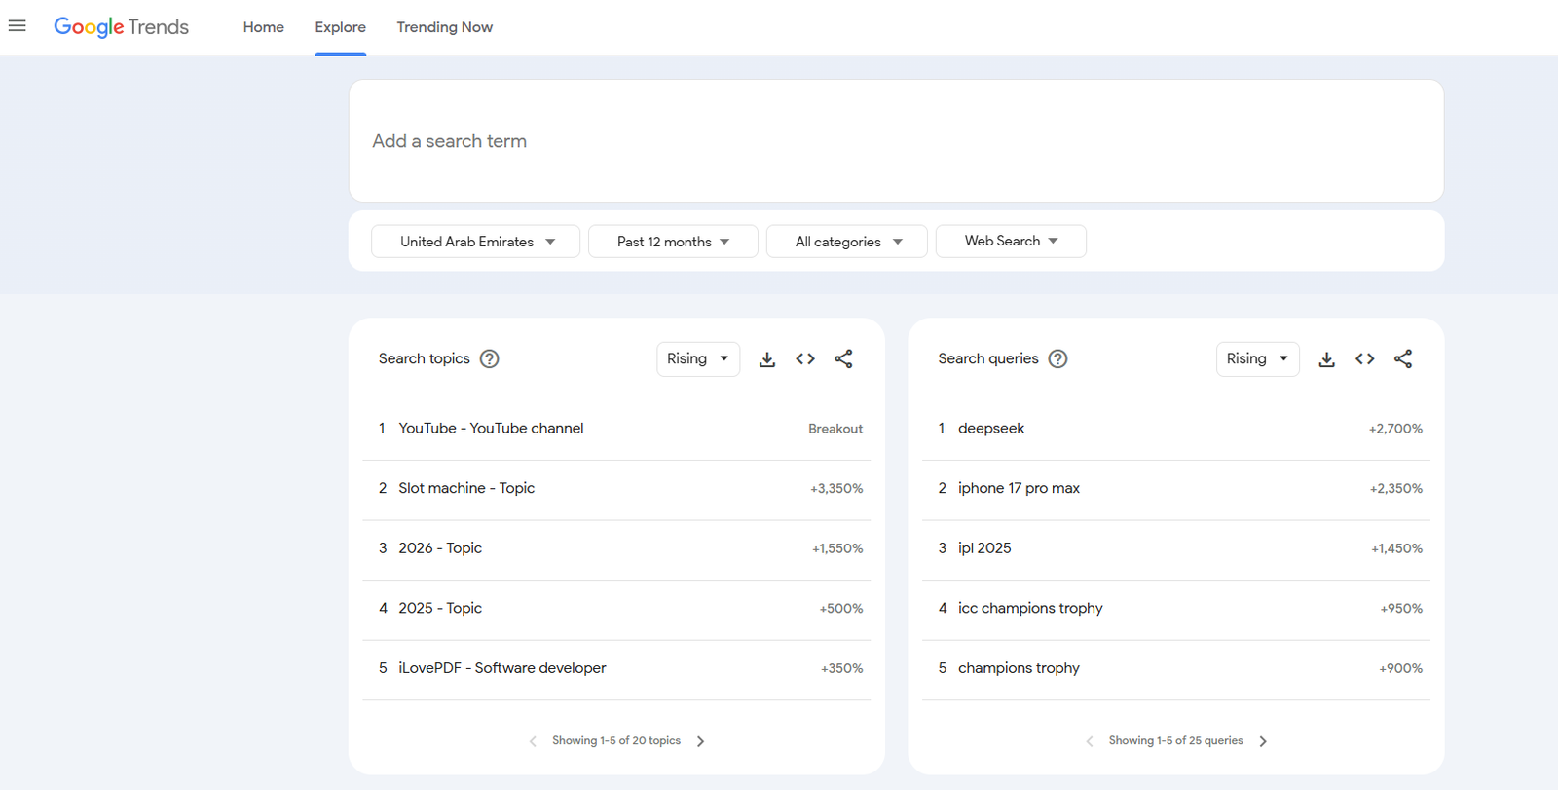
Task: Open the Web Search type dropdown
Action: pyautogui.click(x=1011, y=241)
